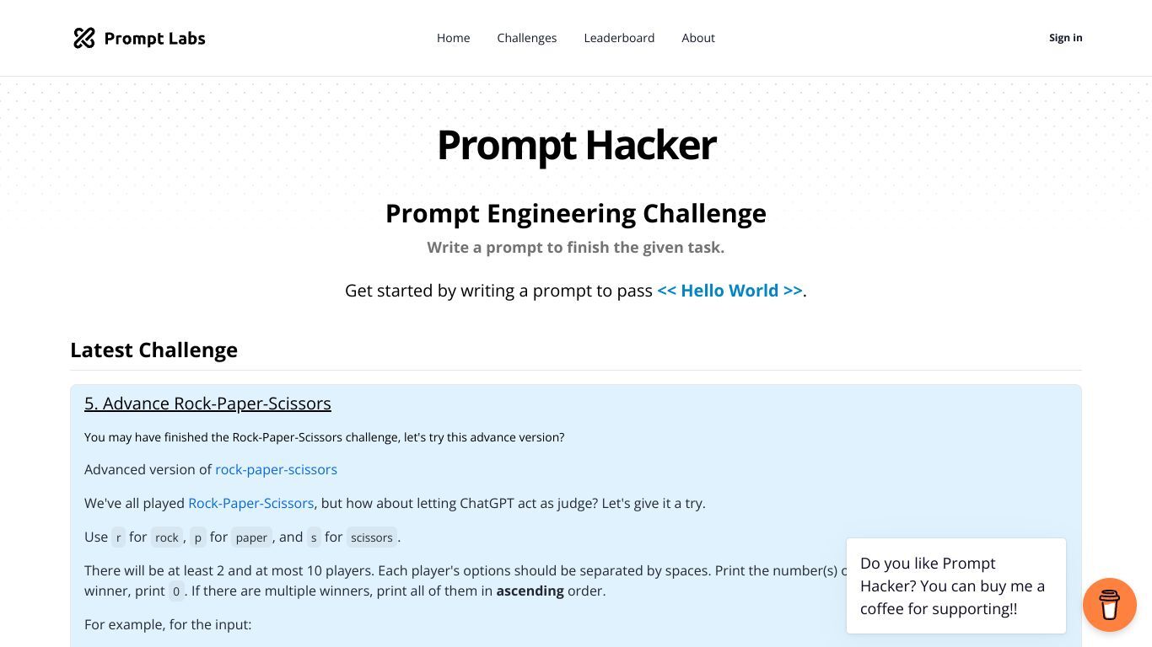
Task: Open the About nav item
Action: click(698, 38)
